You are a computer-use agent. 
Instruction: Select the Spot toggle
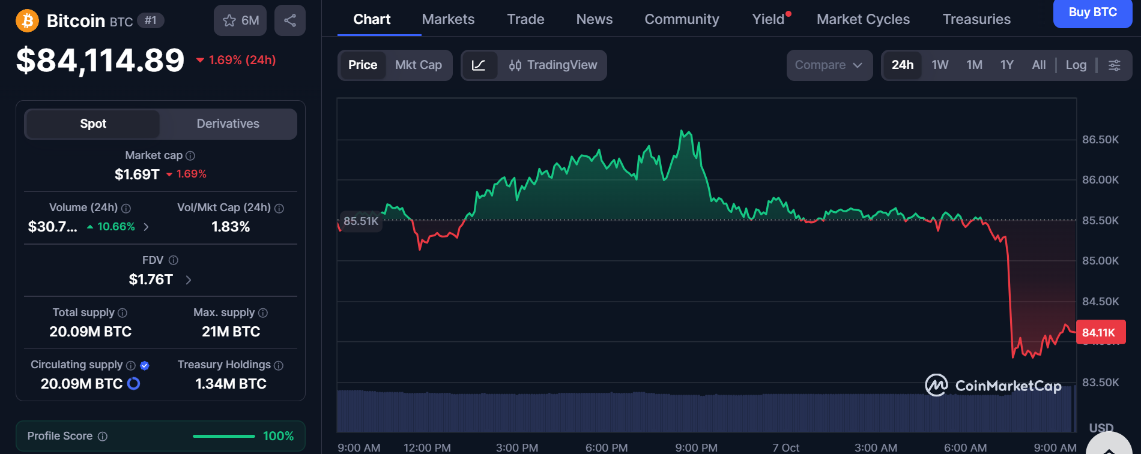[x=93, y=124]
